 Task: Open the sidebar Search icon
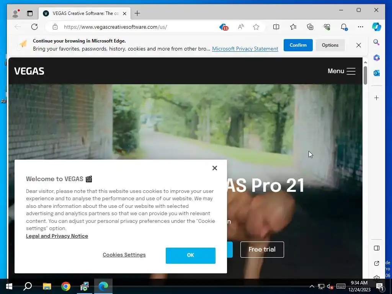[x=377, y=42]
